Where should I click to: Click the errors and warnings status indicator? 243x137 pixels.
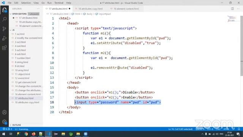[7, 129]
